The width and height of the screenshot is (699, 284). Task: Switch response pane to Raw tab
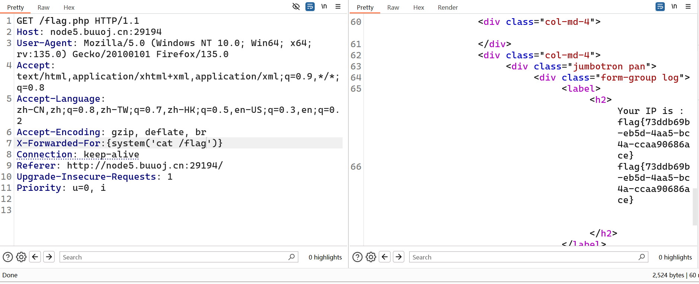(x=393, y=7)
